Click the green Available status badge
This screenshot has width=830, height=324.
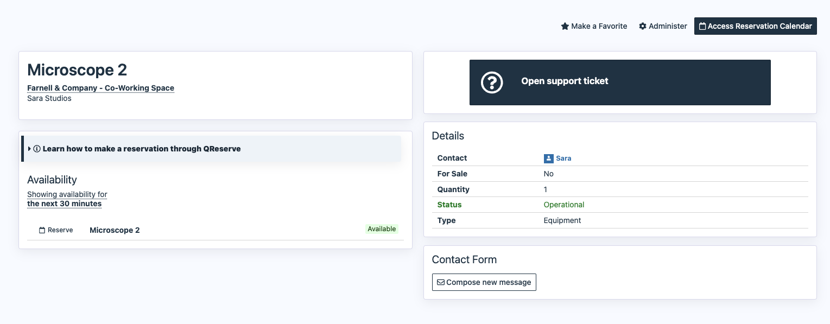click(382, 229)
